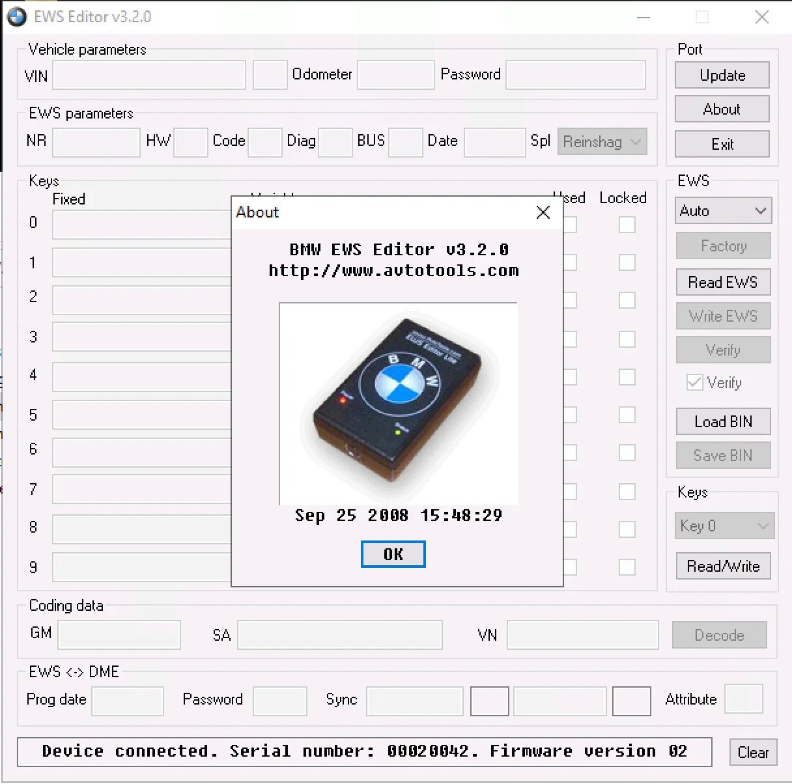Toggle the Locked checkbox for key 5

pyautogui.click(x=627, y=415)
